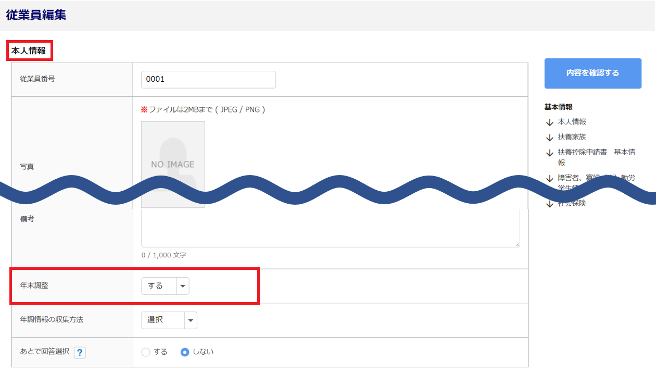The height and width of the screenshot is (373, 656).
Task: Click the 従業員番号 input field
Action: coord(208,80)
